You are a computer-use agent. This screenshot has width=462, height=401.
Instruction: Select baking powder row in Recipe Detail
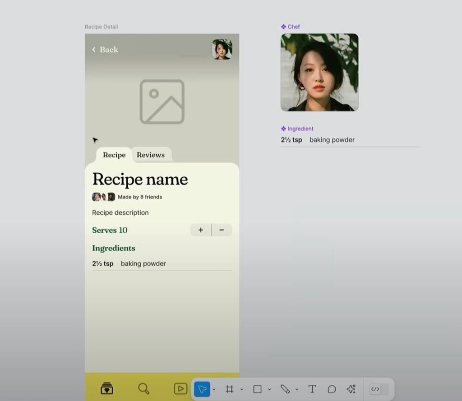162,263
